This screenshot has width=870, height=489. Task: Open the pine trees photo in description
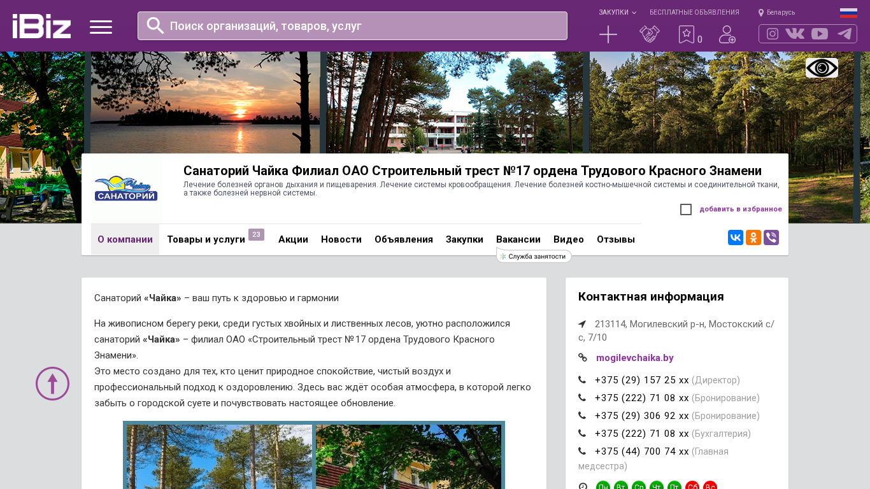click(x=220, y=457)
